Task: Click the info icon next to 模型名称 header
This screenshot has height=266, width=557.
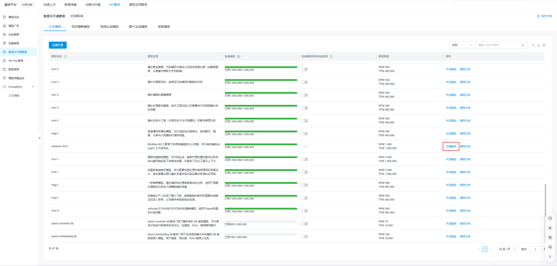Action: coord(65,56)
